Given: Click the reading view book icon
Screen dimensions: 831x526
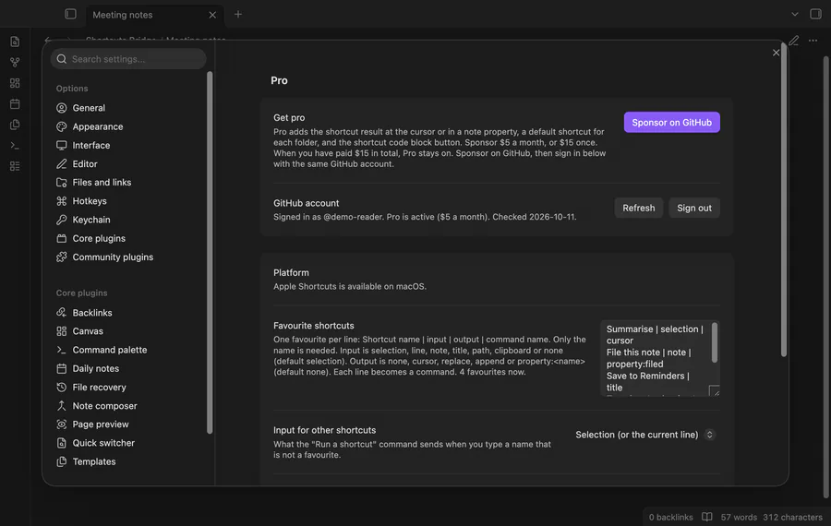Looking at the screenshot, I should click(707, 517).
